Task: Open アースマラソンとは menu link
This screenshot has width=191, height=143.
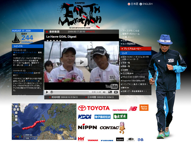Action: pos(130,31)
